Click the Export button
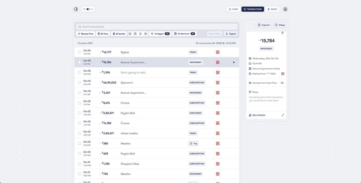This screenshot has width=361, height=183. tap(231, 34)
